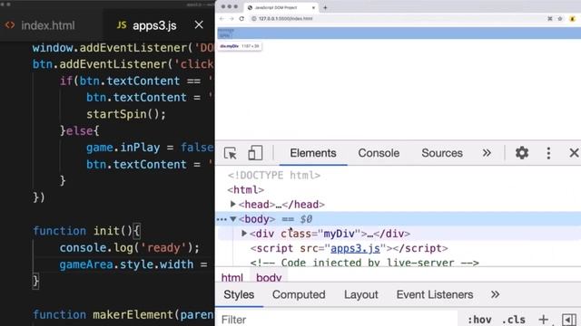Select the DOCTYPE html line
This screenshot has width=581, height=326.
pos(274,175)
